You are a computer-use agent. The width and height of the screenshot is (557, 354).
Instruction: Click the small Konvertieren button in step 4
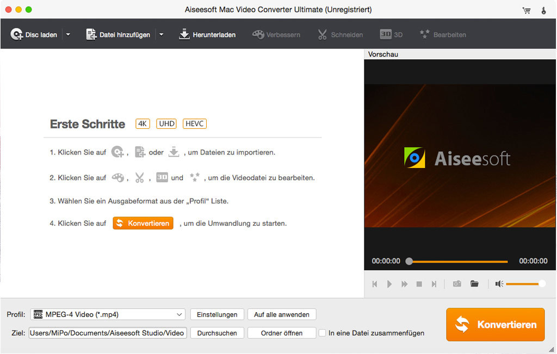pos(143,223)
